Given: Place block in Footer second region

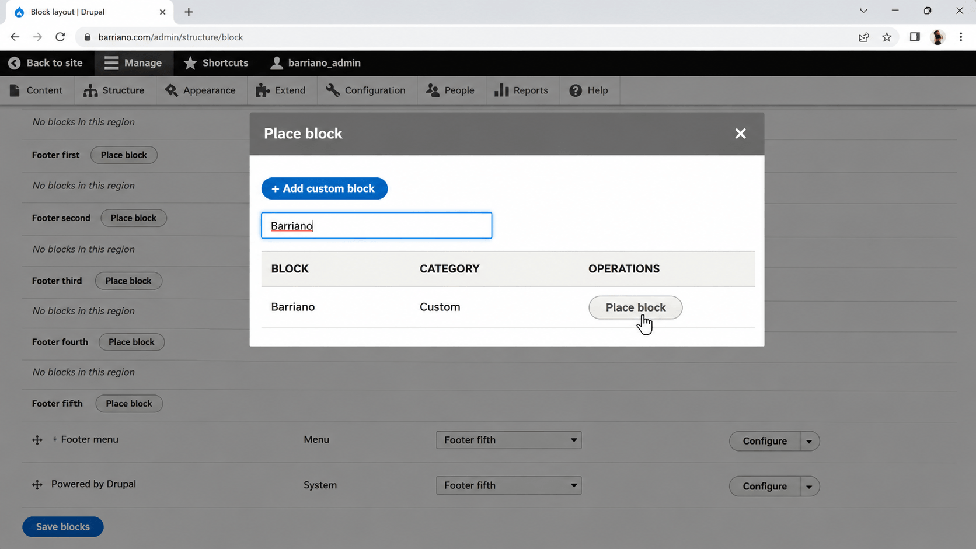Looking at the screenshot, I should pyautogui.click(x=134, y=218).
